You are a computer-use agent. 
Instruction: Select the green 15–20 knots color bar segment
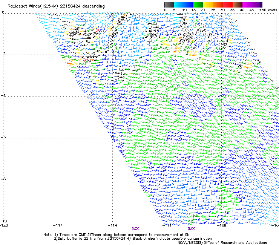click(198, 5)
